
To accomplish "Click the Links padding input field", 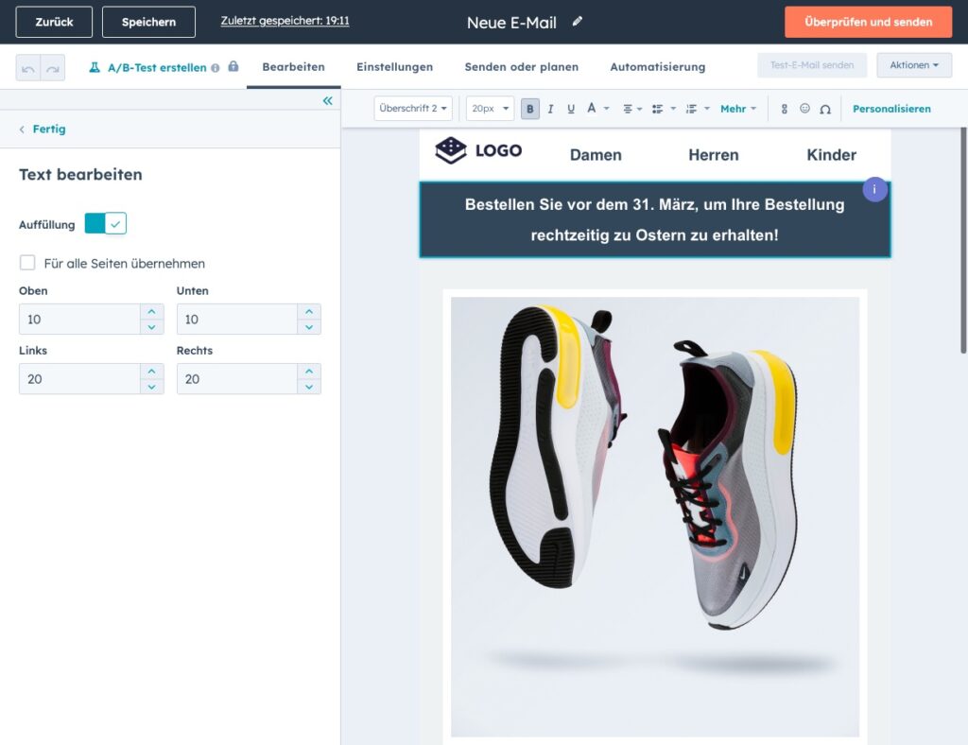I will click(x=79, y=379).
